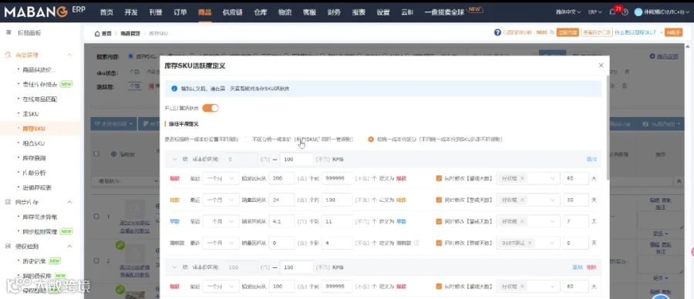Select 按统一成本价区分 radio option
Image resolution: width=694 pixels, height=299 pixels.
pyautogui.click(x=371, y=139)
